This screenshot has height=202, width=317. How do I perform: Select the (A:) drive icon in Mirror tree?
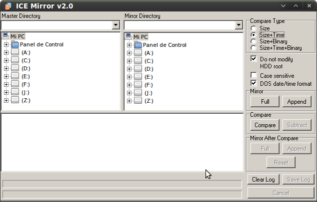(138, 53)
